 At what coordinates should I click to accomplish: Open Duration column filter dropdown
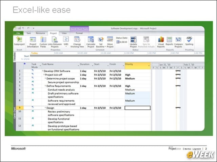pos(93,66)
